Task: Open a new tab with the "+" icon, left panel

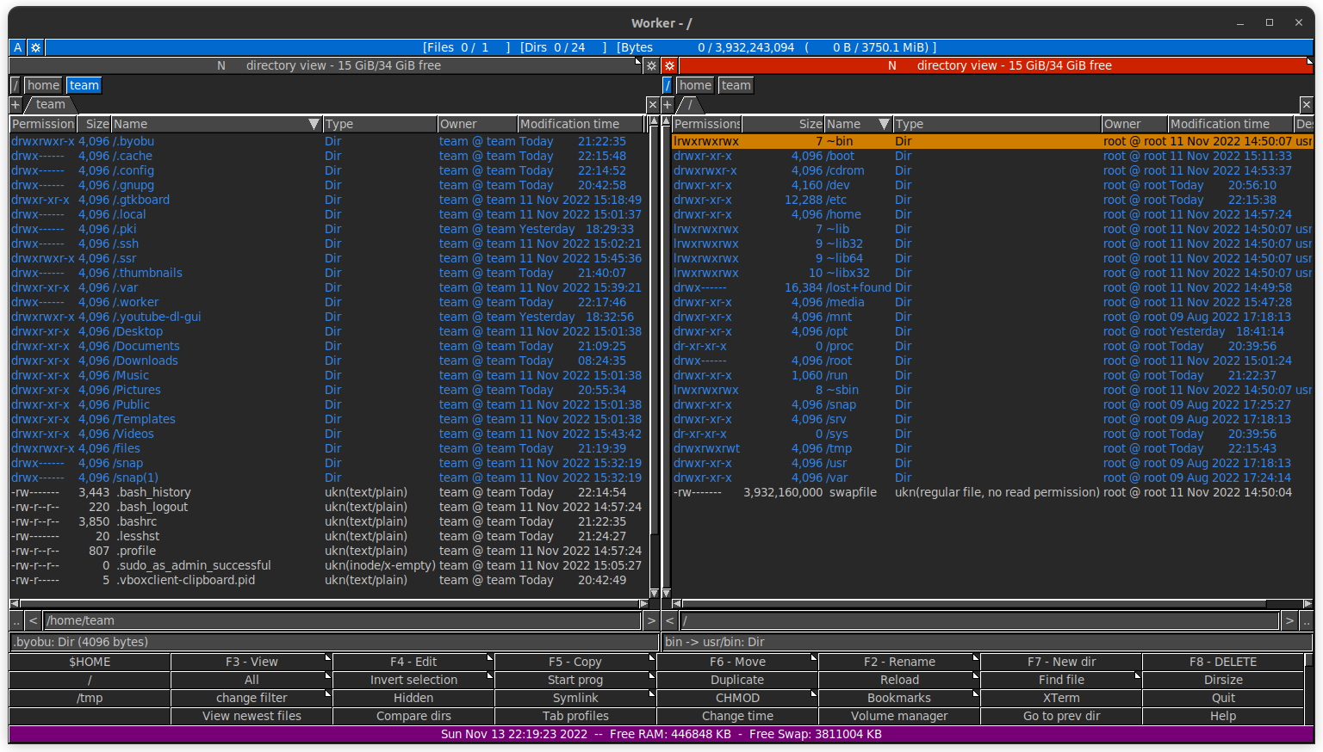Action: point(15,104)
